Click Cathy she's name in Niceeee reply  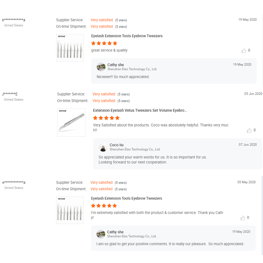pos(115,65)
